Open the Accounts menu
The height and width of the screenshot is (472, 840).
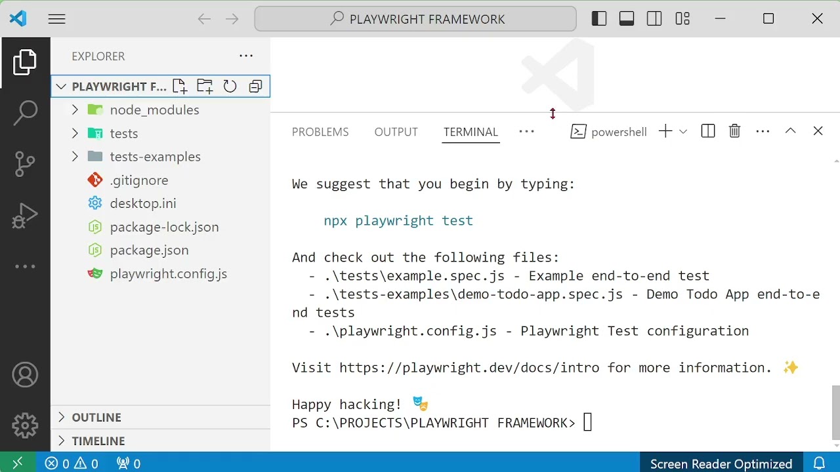click(25, 375)
